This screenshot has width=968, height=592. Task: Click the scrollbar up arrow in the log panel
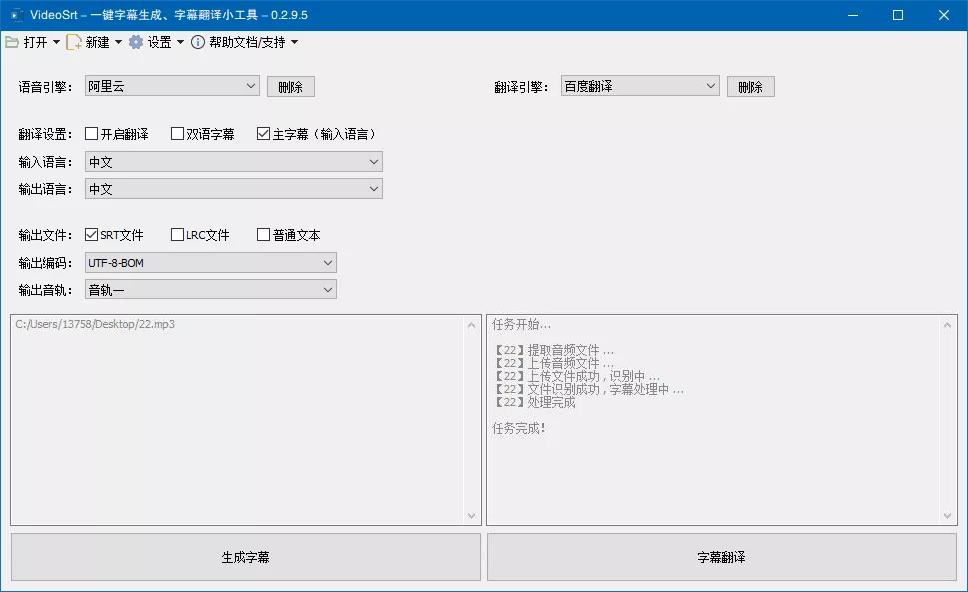click(x=948, y=323)
